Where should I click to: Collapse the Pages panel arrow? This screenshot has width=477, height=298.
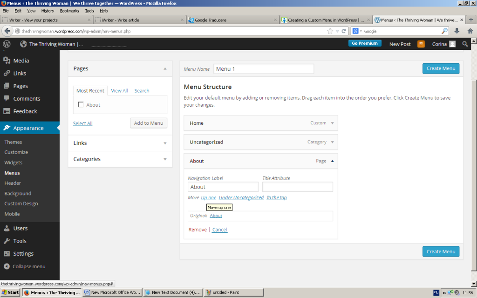(165, 69)
